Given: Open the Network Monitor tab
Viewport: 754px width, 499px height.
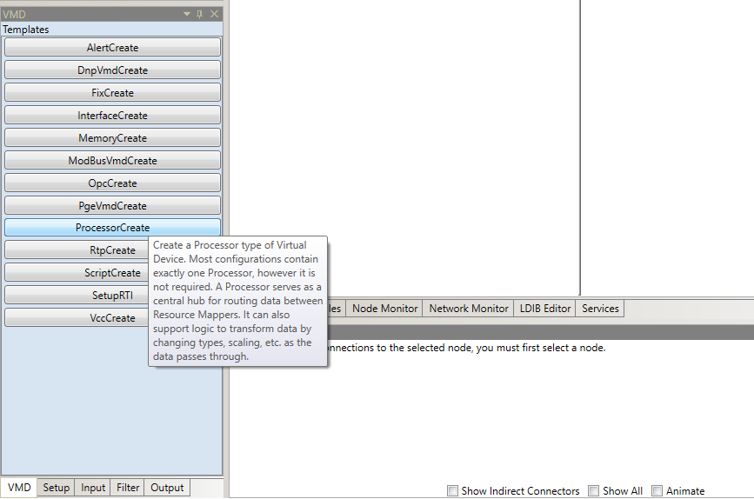Looking at the screenshot, I should [469, 308].
